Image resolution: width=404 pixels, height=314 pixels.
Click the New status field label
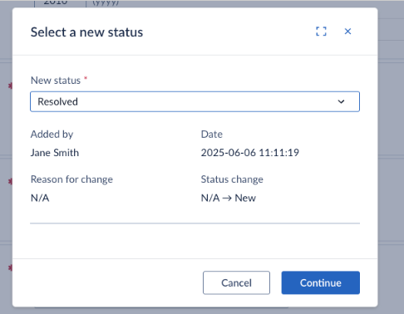(x=56, y=81)
